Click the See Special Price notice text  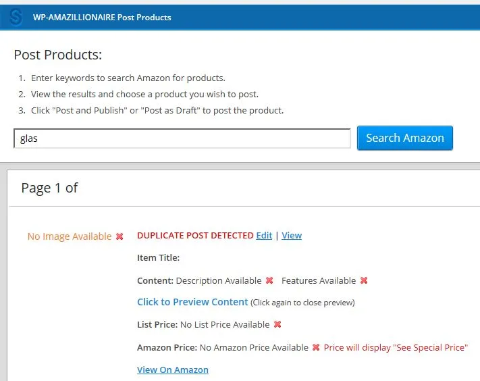coord(396,348)
